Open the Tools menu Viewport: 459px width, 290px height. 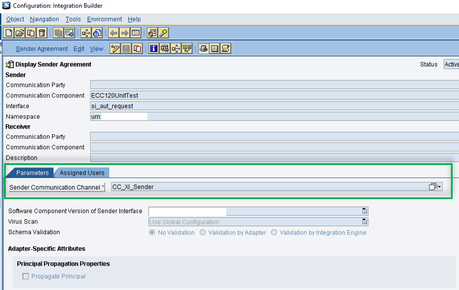[73, 19]
